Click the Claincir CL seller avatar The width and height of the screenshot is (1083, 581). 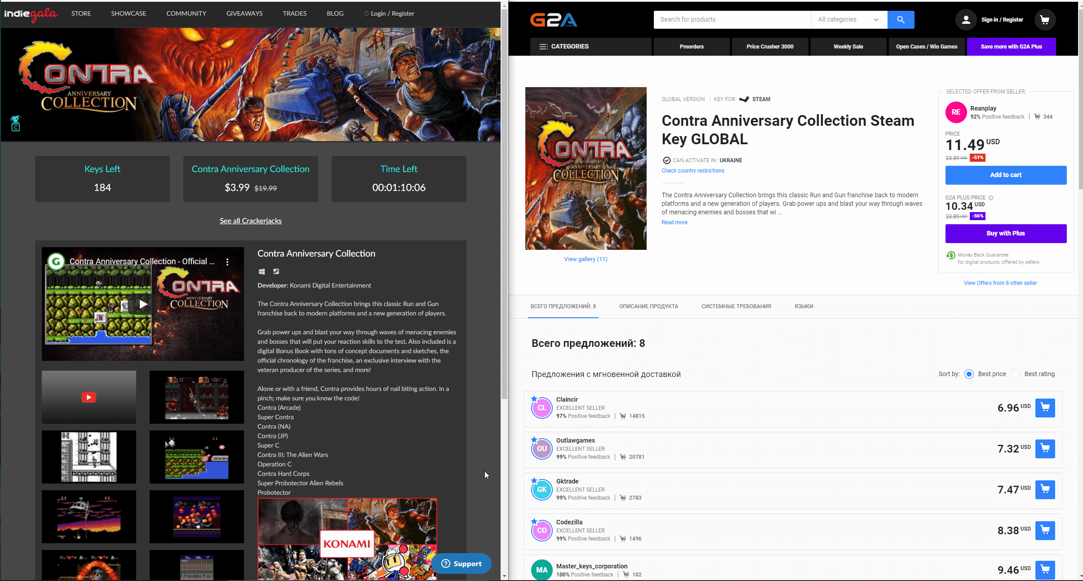[542, 408]
